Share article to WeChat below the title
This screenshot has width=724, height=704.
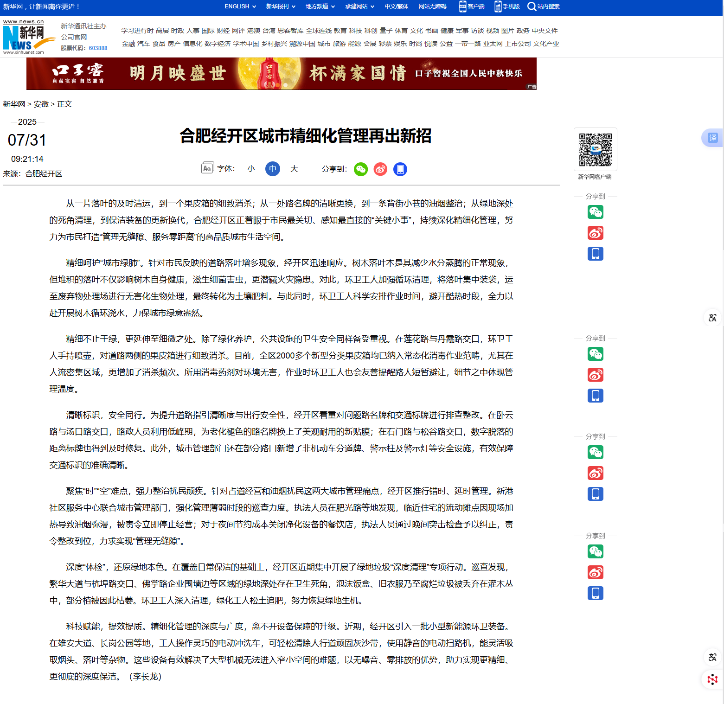tap(360, 169)
